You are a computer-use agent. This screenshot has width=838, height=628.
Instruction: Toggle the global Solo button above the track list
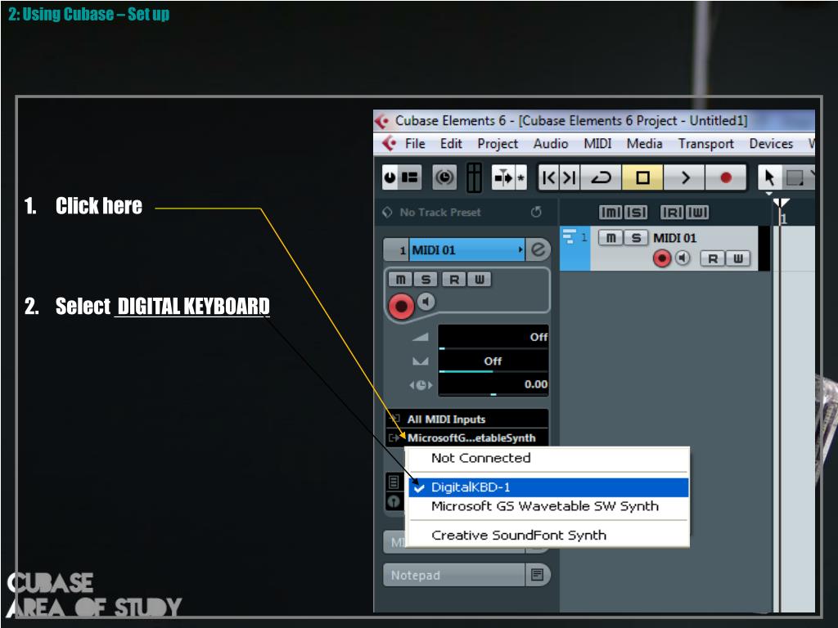pyautogui.click(x=635, y=213)
